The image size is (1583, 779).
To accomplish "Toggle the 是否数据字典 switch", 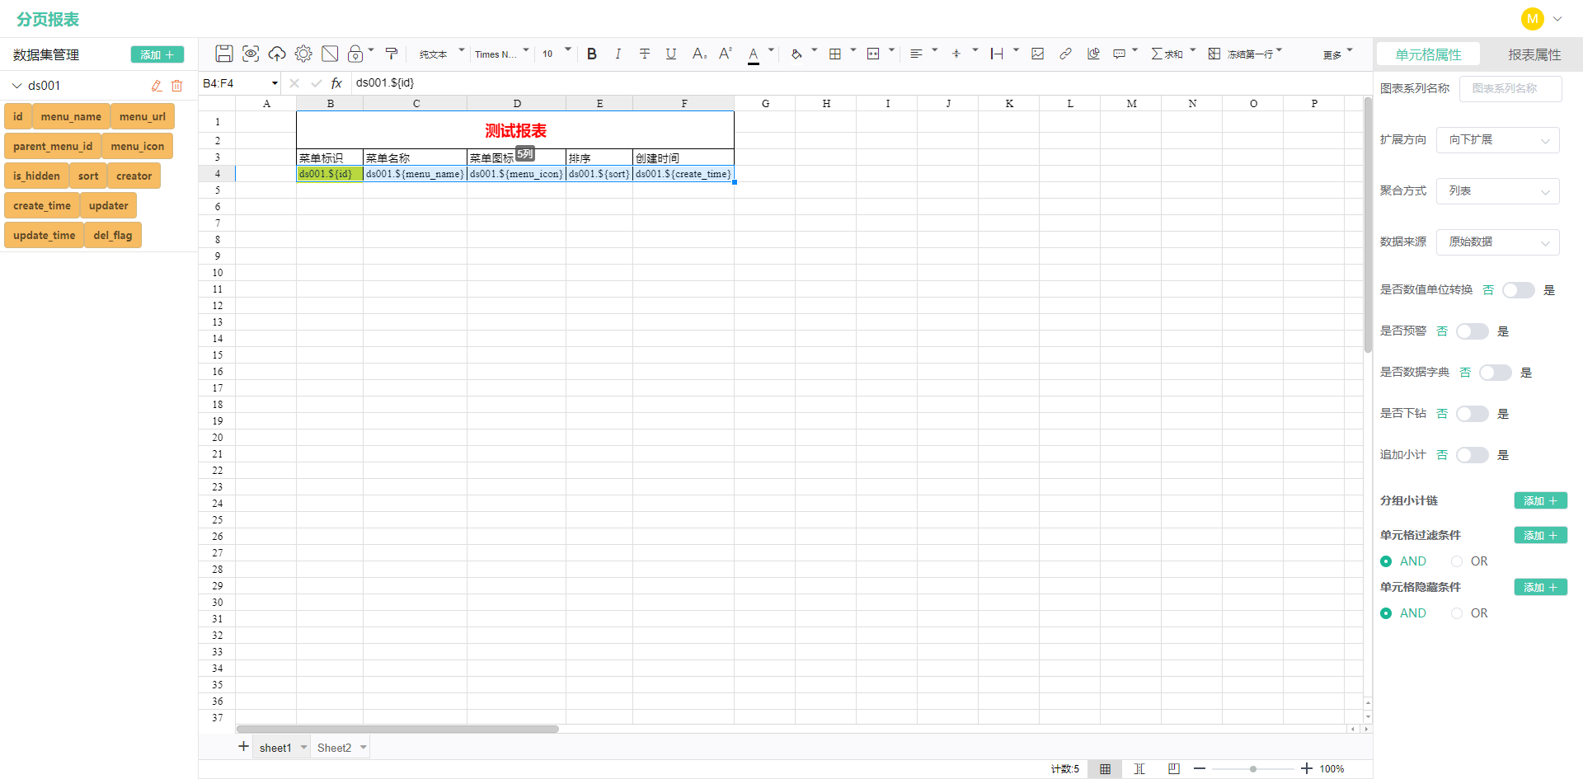I will (x=1495, y=373).
